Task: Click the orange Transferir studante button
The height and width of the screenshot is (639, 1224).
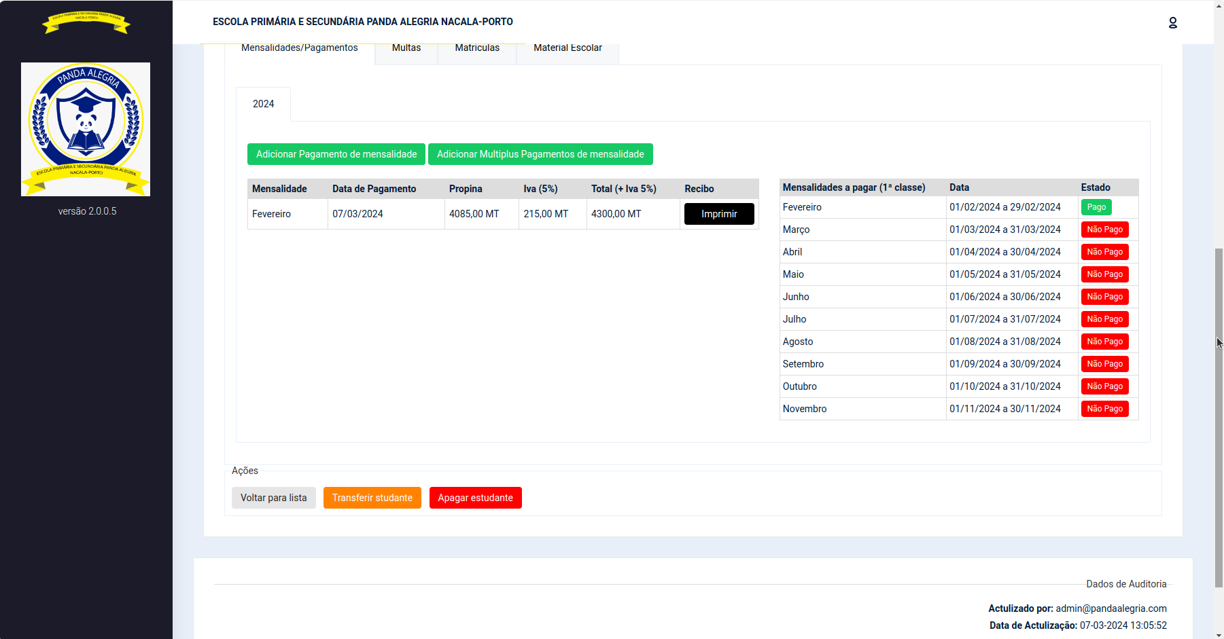Action: click(372, 498)
